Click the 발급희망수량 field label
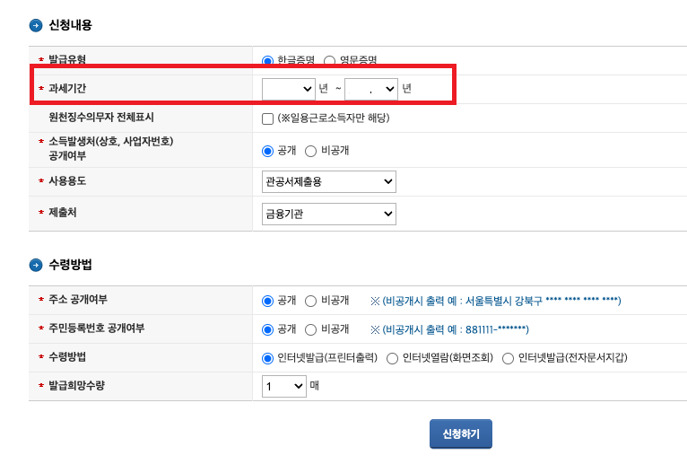Screen dimensions: 687x473 (x=76, y=386)
